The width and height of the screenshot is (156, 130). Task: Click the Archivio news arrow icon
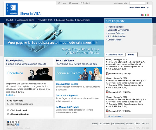click(107, 116)
